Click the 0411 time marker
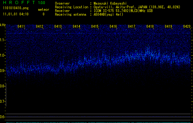The height and width of the screenshot is (123, 193). [x=21, y=27]
